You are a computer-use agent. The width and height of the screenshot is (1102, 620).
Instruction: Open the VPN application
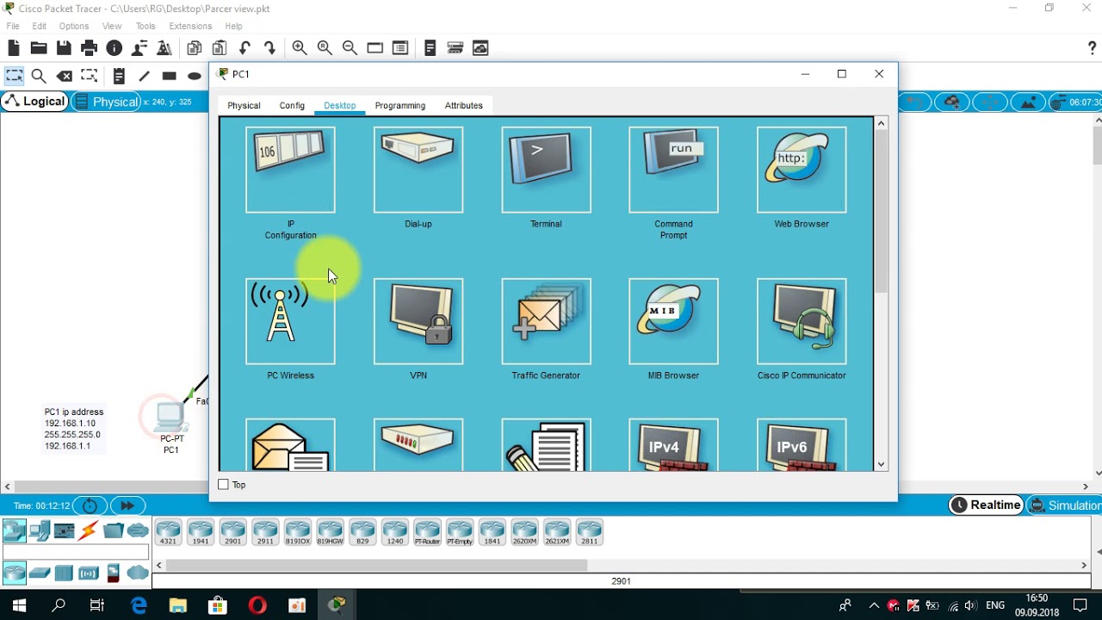point(418,321)
